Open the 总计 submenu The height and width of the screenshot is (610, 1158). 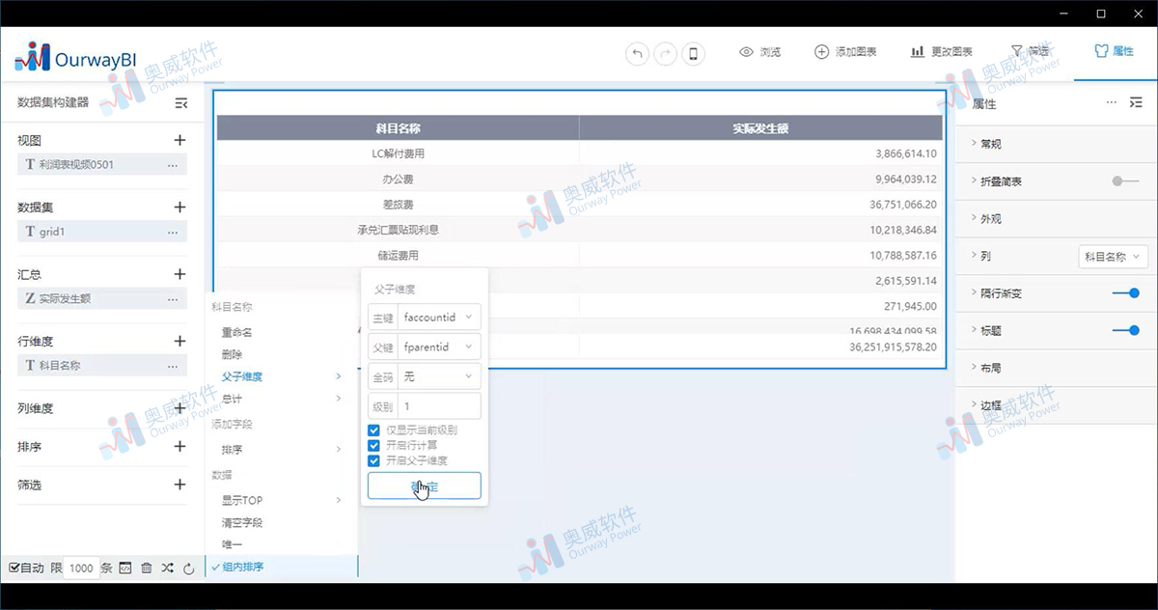281,399
